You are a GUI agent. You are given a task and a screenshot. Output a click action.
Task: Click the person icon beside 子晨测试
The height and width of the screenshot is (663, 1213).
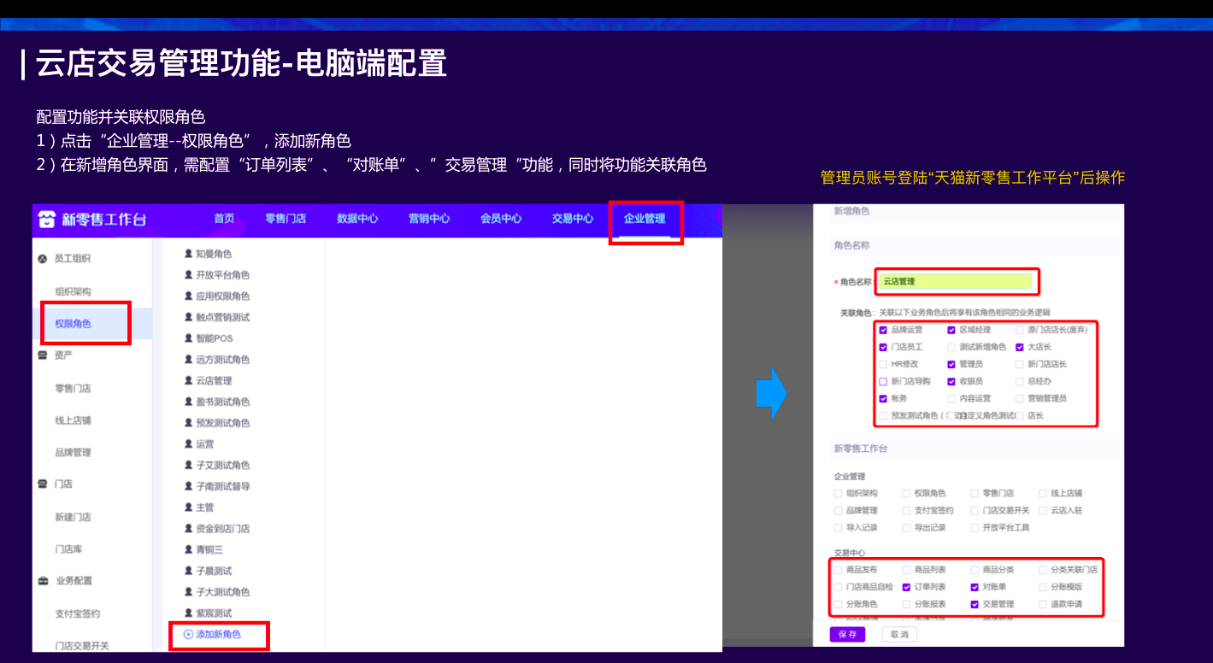(x=189, y=571)
